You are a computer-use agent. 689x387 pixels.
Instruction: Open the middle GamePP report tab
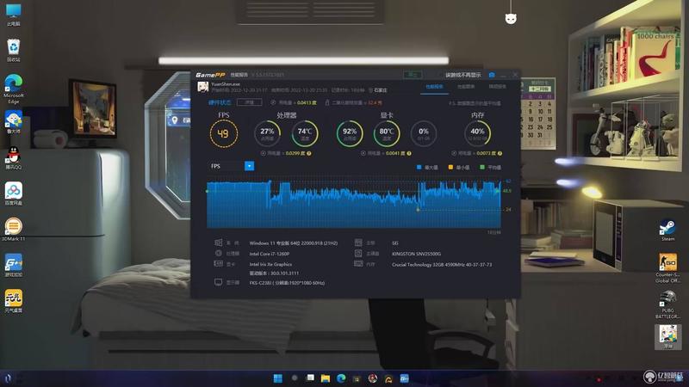tap(466, 87)
